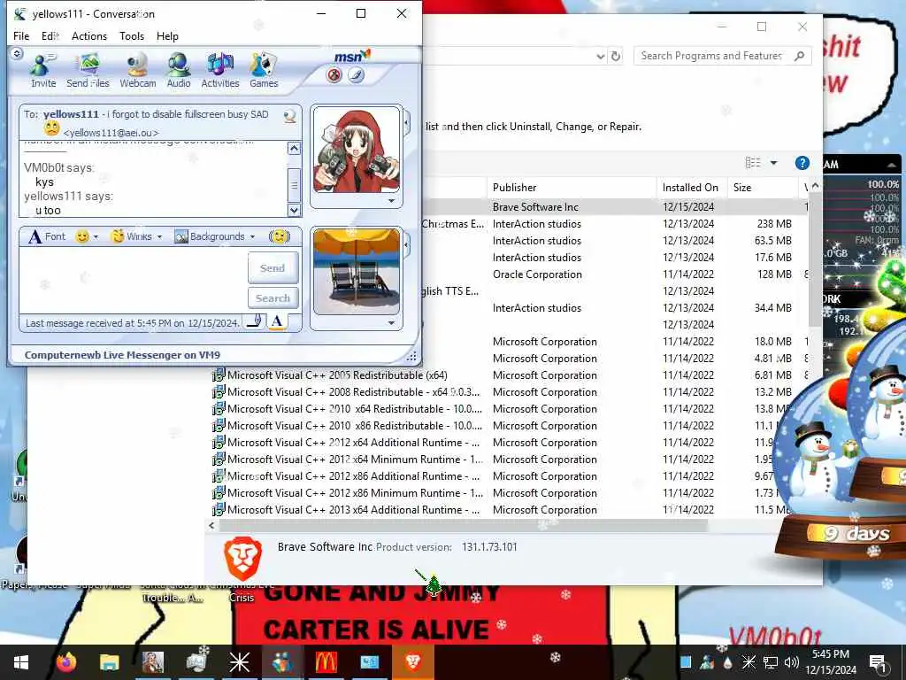Click the Font button in the message toolbar
The image size is (906, 680).
coord(48,236)
